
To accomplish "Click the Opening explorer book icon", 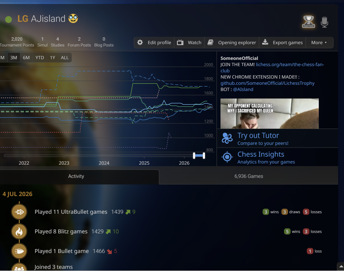I will click(210, 42).
